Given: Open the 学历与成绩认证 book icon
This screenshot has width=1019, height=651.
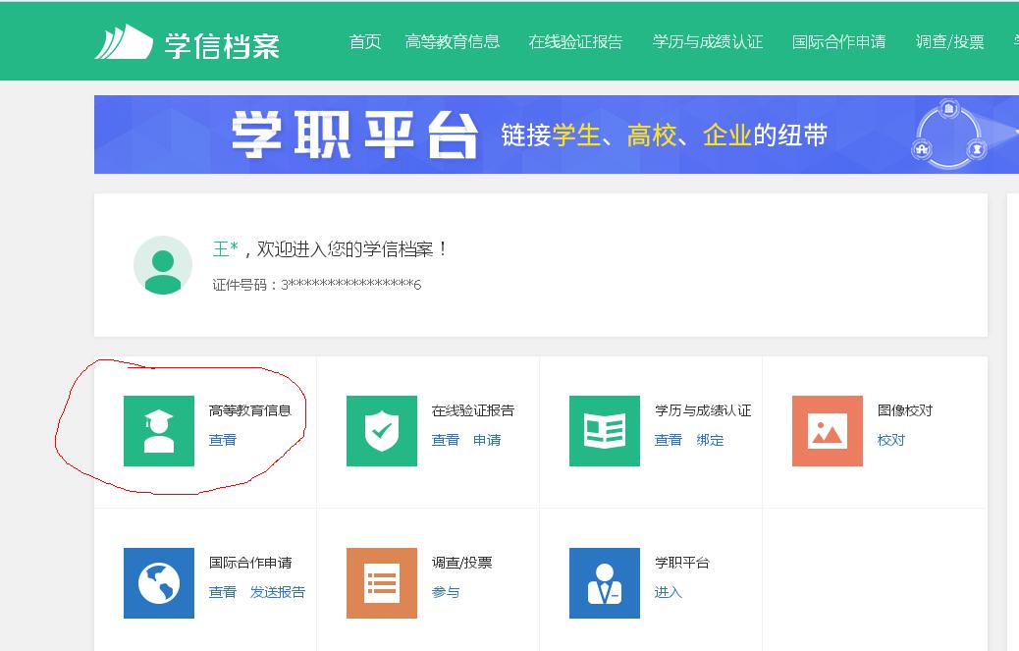Looking at the screenshot, I should click(x=605, y=431).
